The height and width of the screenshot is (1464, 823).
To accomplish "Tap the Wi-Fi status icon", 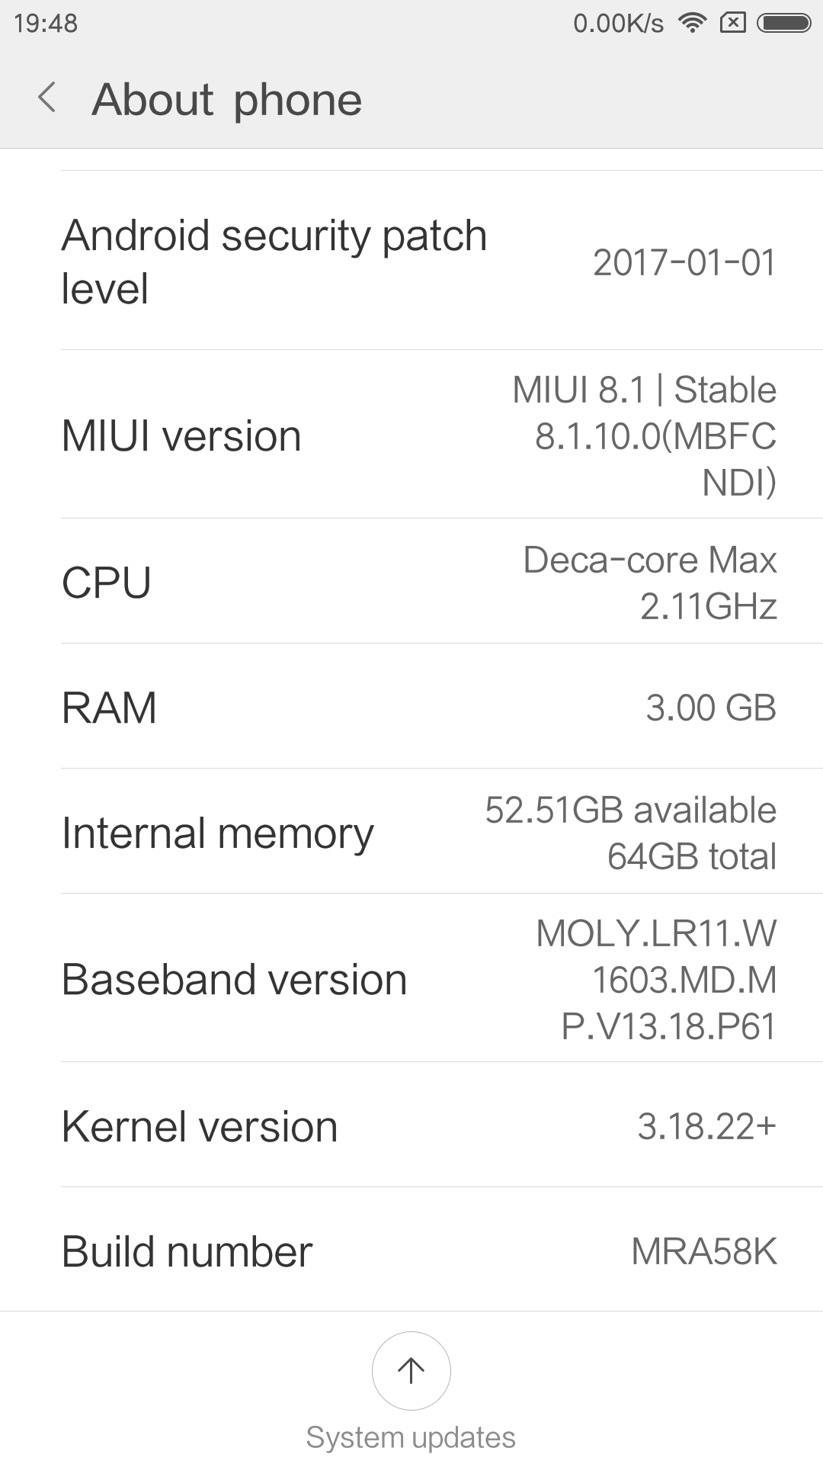I will click(x=692, y=23).
